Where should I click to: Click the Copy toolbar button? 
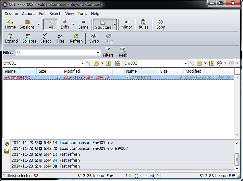point(160,24)
